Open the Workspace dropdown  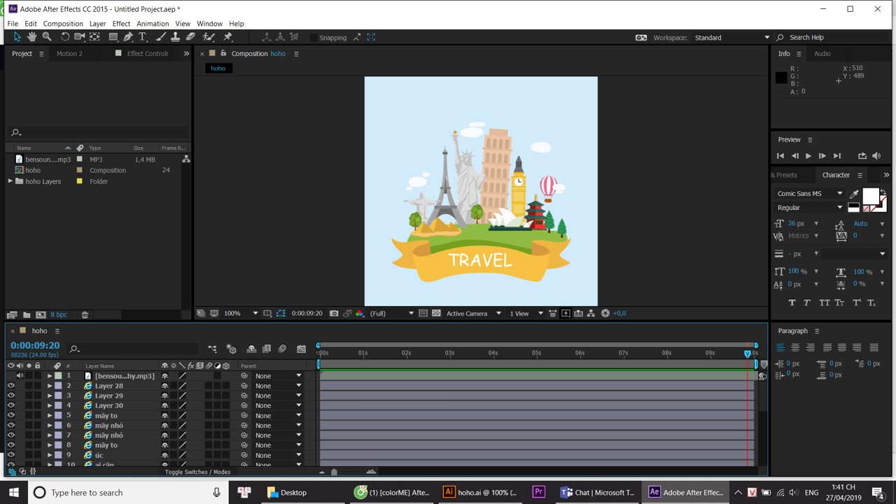click(731, 38)
